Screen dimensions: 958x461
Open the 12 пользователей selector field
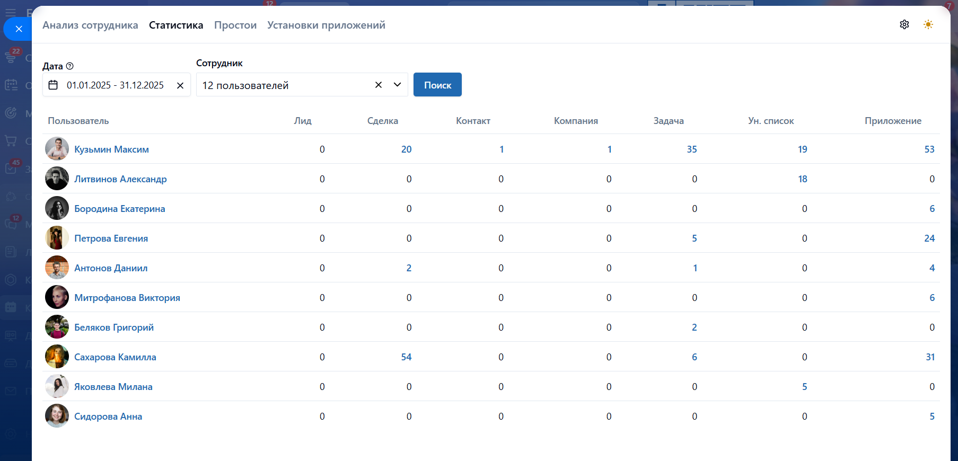(x=284, y=85)
